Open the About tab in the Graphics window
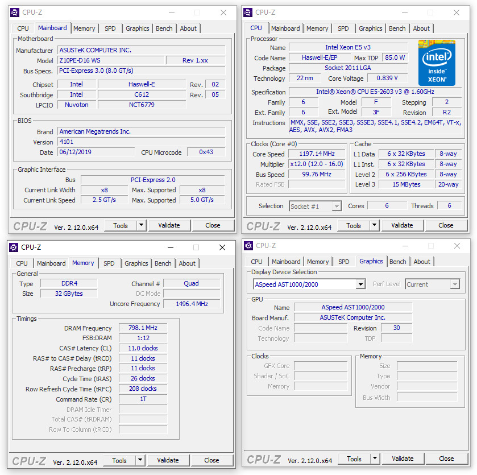 pyautogui.click(x=422, y=262)
